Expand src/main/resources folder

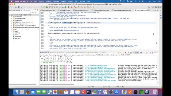12,18
